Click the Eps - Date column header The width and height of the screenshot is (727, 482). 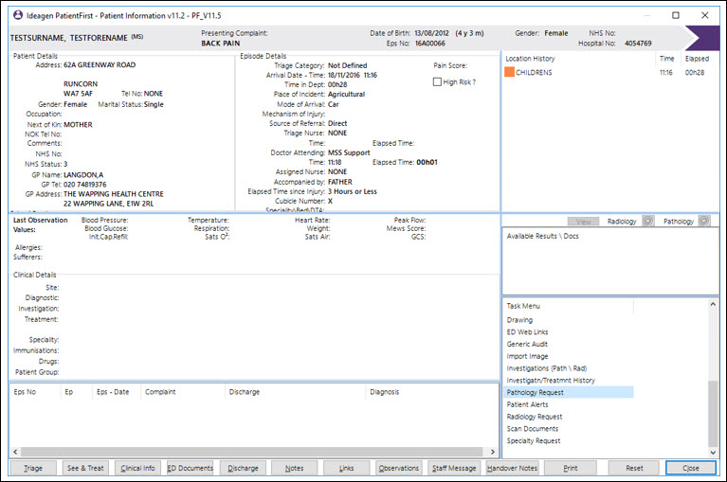[113, 392]
